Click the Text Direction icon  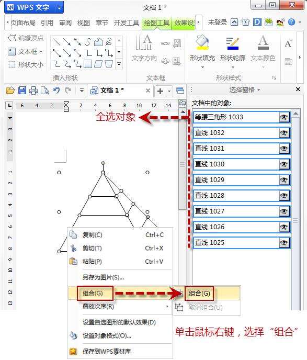(144, 42)
